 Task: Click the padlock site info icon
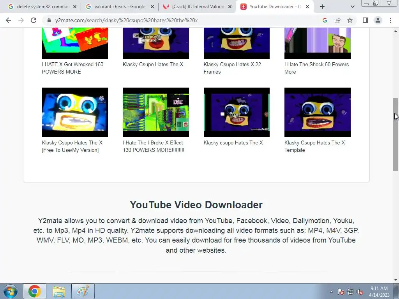pyautogui.click(x=49, y=20)
